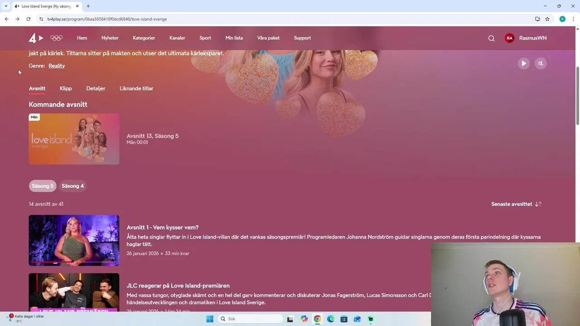Screen dimensions: 580x326
Task: Open the green app taskbar icon
Action: (371, 319)
